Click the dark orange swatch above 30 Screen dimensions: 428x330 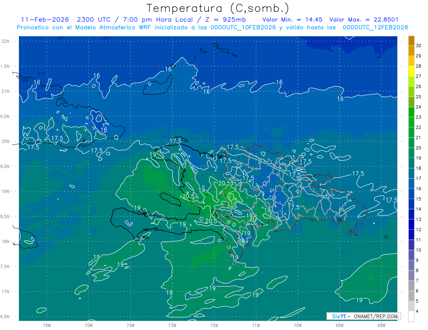pyautogui.click(x=411, y=41)
